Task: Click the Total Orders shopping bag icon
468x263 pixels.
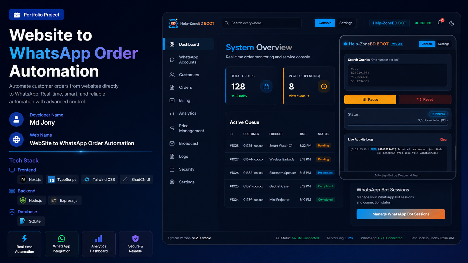Action: click(266, 86)
